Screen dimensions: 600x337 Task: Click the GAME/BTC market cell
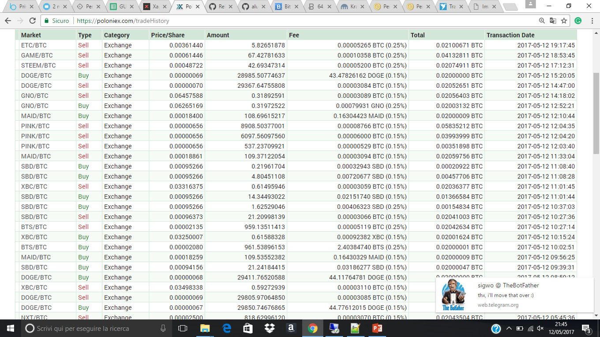coord(48,56)
